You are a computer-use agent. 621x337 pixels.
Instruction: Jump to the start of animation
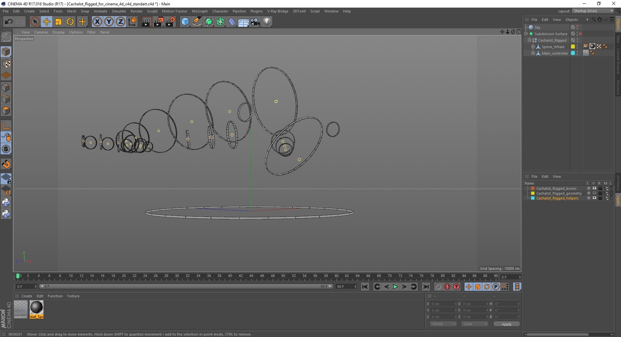click(x=365, y=287)
